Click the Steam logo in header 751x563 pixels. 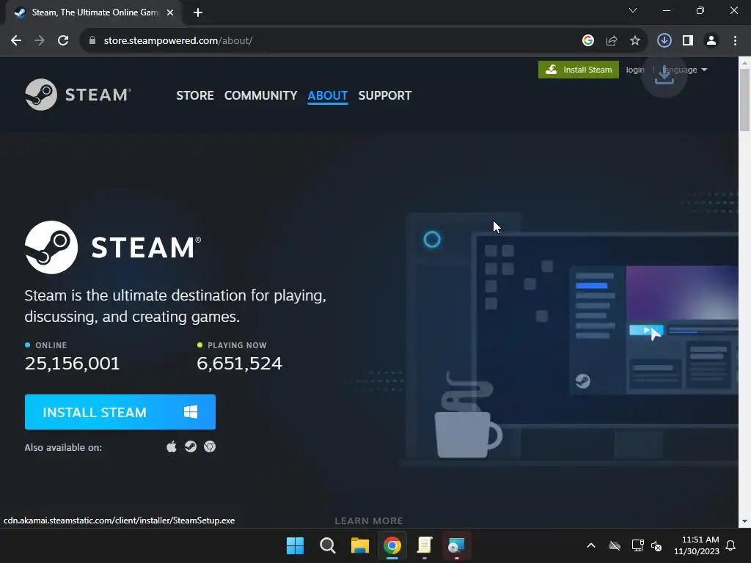tap(78, 95)
